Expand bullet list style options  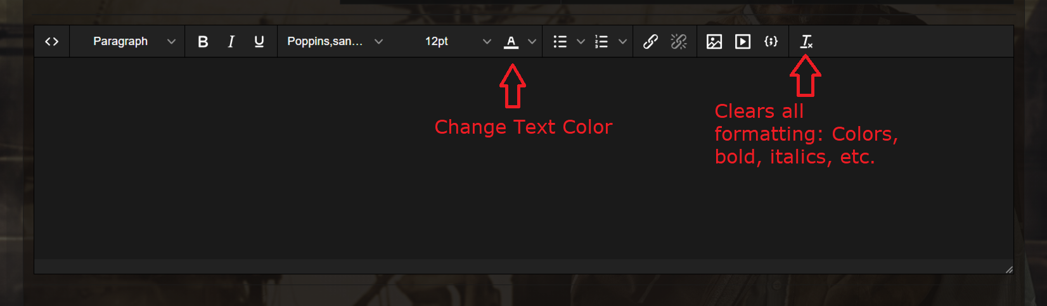tap(581, 42)
